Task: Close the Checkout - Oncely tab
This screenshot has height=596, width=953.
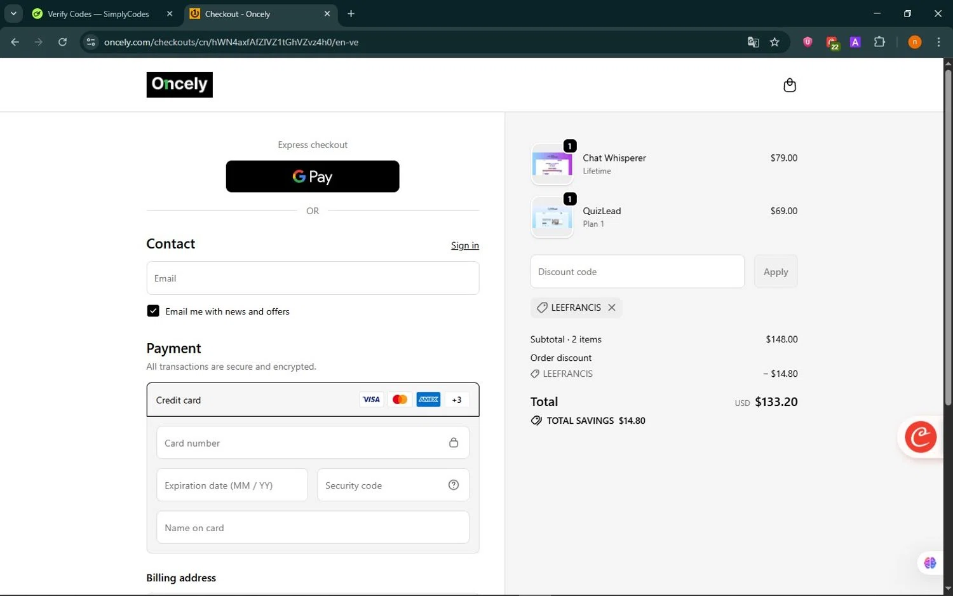Action: point(327,13)
